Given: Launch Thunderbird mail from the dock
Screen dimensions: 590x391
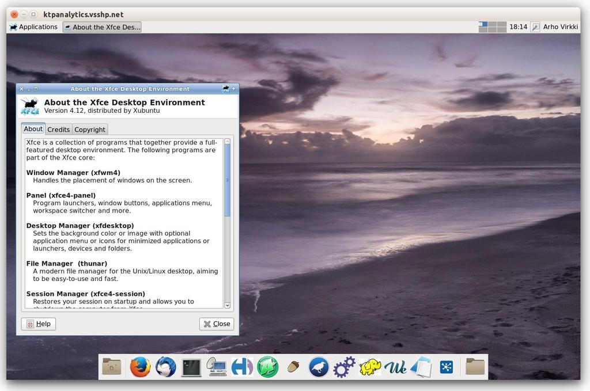Looking at the screenshot, I should click(x=165, y=367).
